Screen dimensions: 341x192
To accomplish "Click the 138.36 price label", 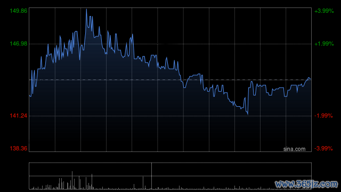I will [x=19, y=148].
